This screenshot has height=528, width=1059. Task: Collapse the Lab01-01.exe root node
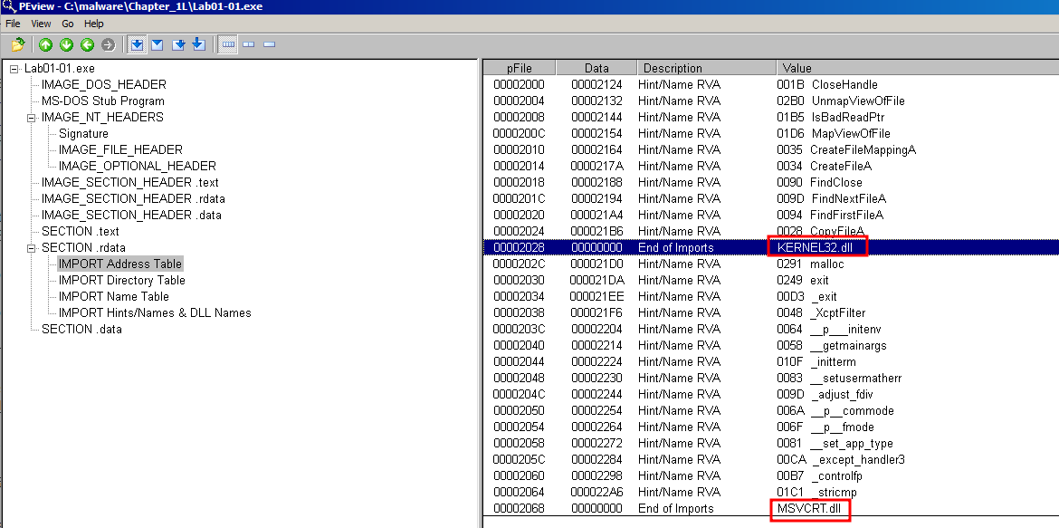tap(14, 69)
